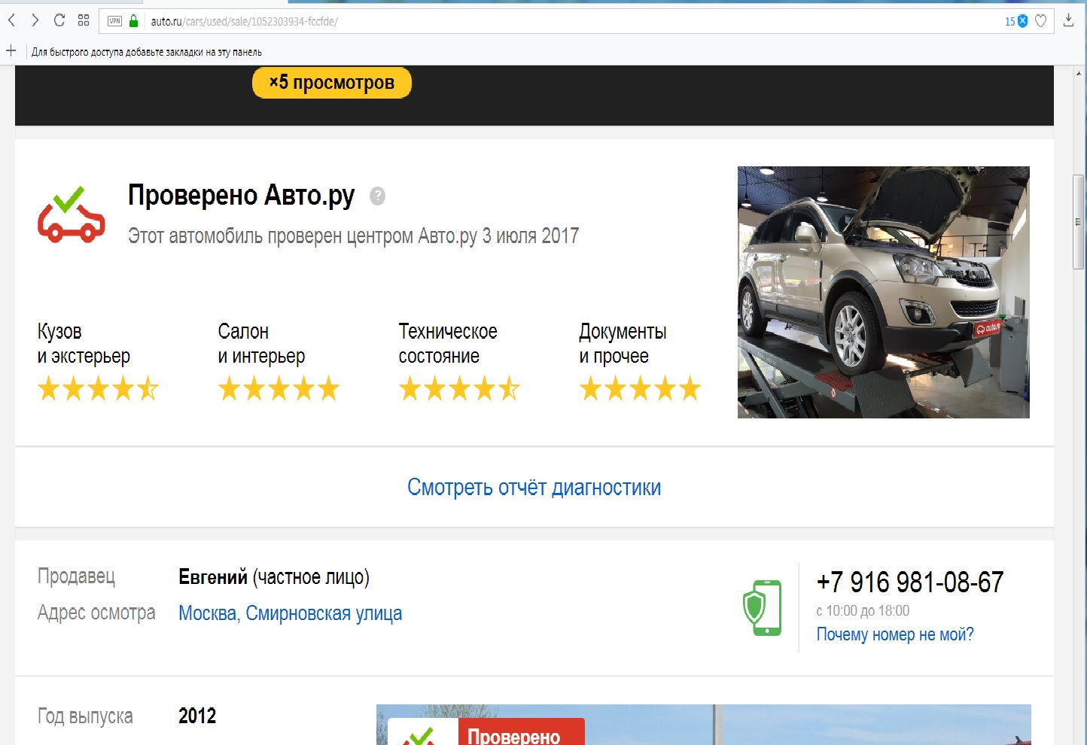
Task: Open Смотреть отчёт диагностики link
Action: click(534, 488)
